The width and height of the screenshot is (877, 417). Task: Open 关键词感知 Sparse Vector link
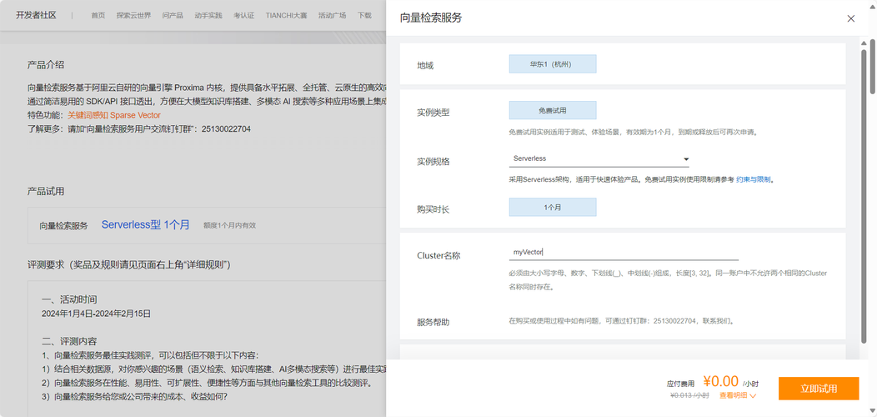pyautogui.click(x=114, y=115)
